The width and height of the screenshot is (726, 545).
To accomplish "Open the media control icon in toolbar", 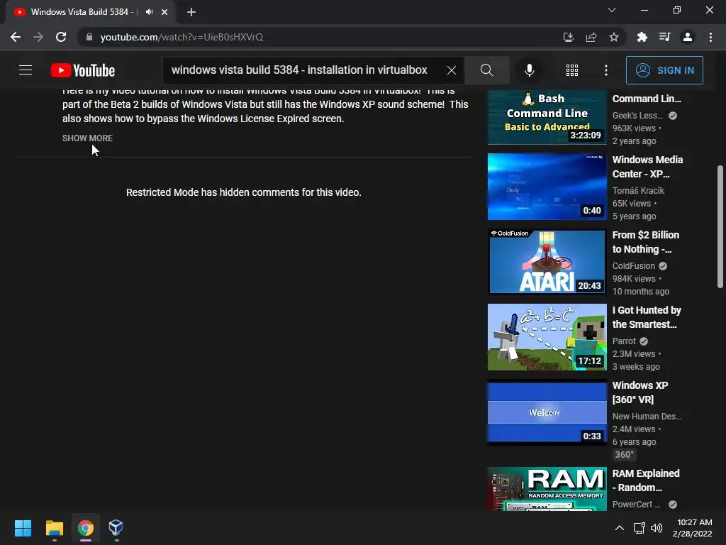I will point(664,37).
